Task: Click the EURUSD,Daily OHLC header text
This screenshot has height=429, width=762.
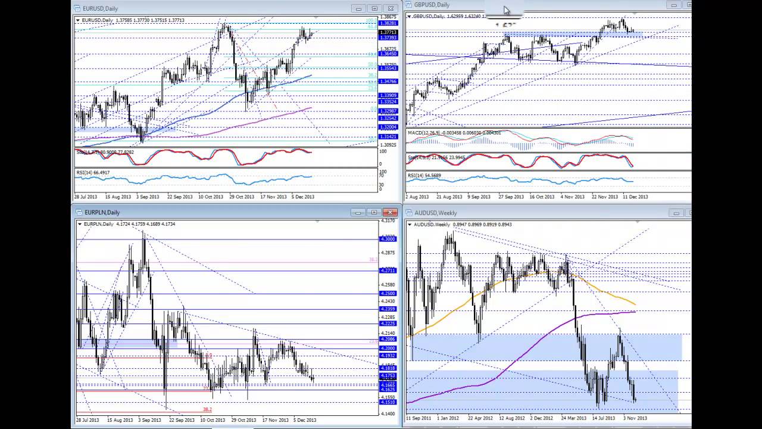Action: pyautogui.click(x=133, y=20)
